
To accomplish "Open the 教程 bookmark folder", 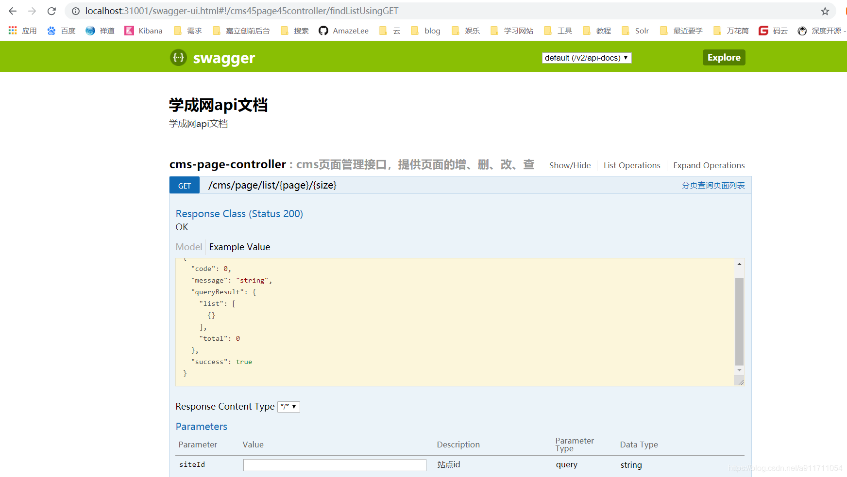I will click(x=597, y=31).
